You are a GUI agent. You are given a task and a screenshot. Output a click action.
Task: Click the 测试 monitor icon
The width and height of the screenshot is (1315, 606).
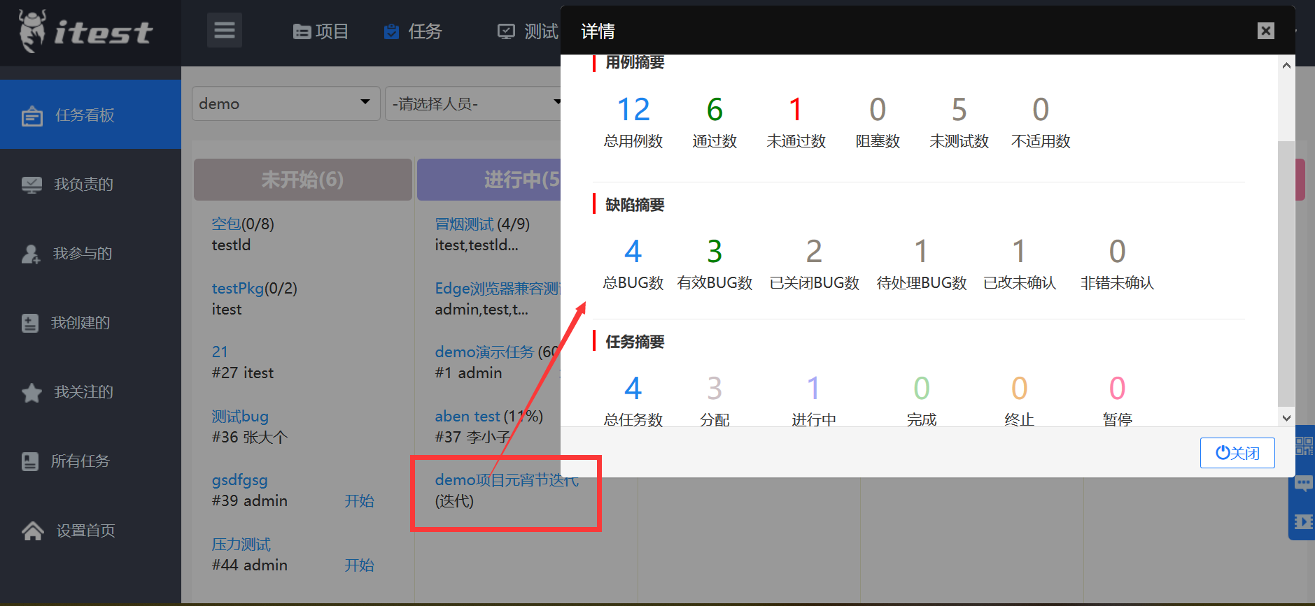[506, 31]
